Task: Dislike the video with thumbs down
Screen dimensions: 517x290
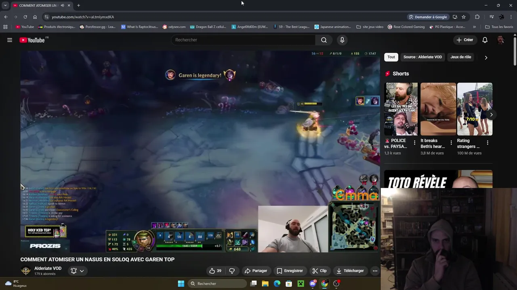Action: point(232,271)
